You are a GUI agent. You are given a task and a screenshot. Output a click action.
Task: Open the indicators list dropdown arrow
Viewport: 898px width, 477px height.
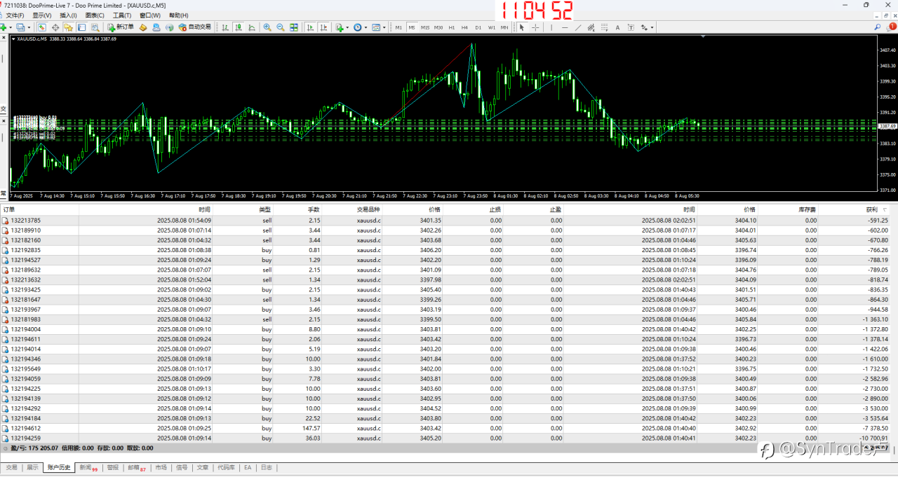click(348, 27)
